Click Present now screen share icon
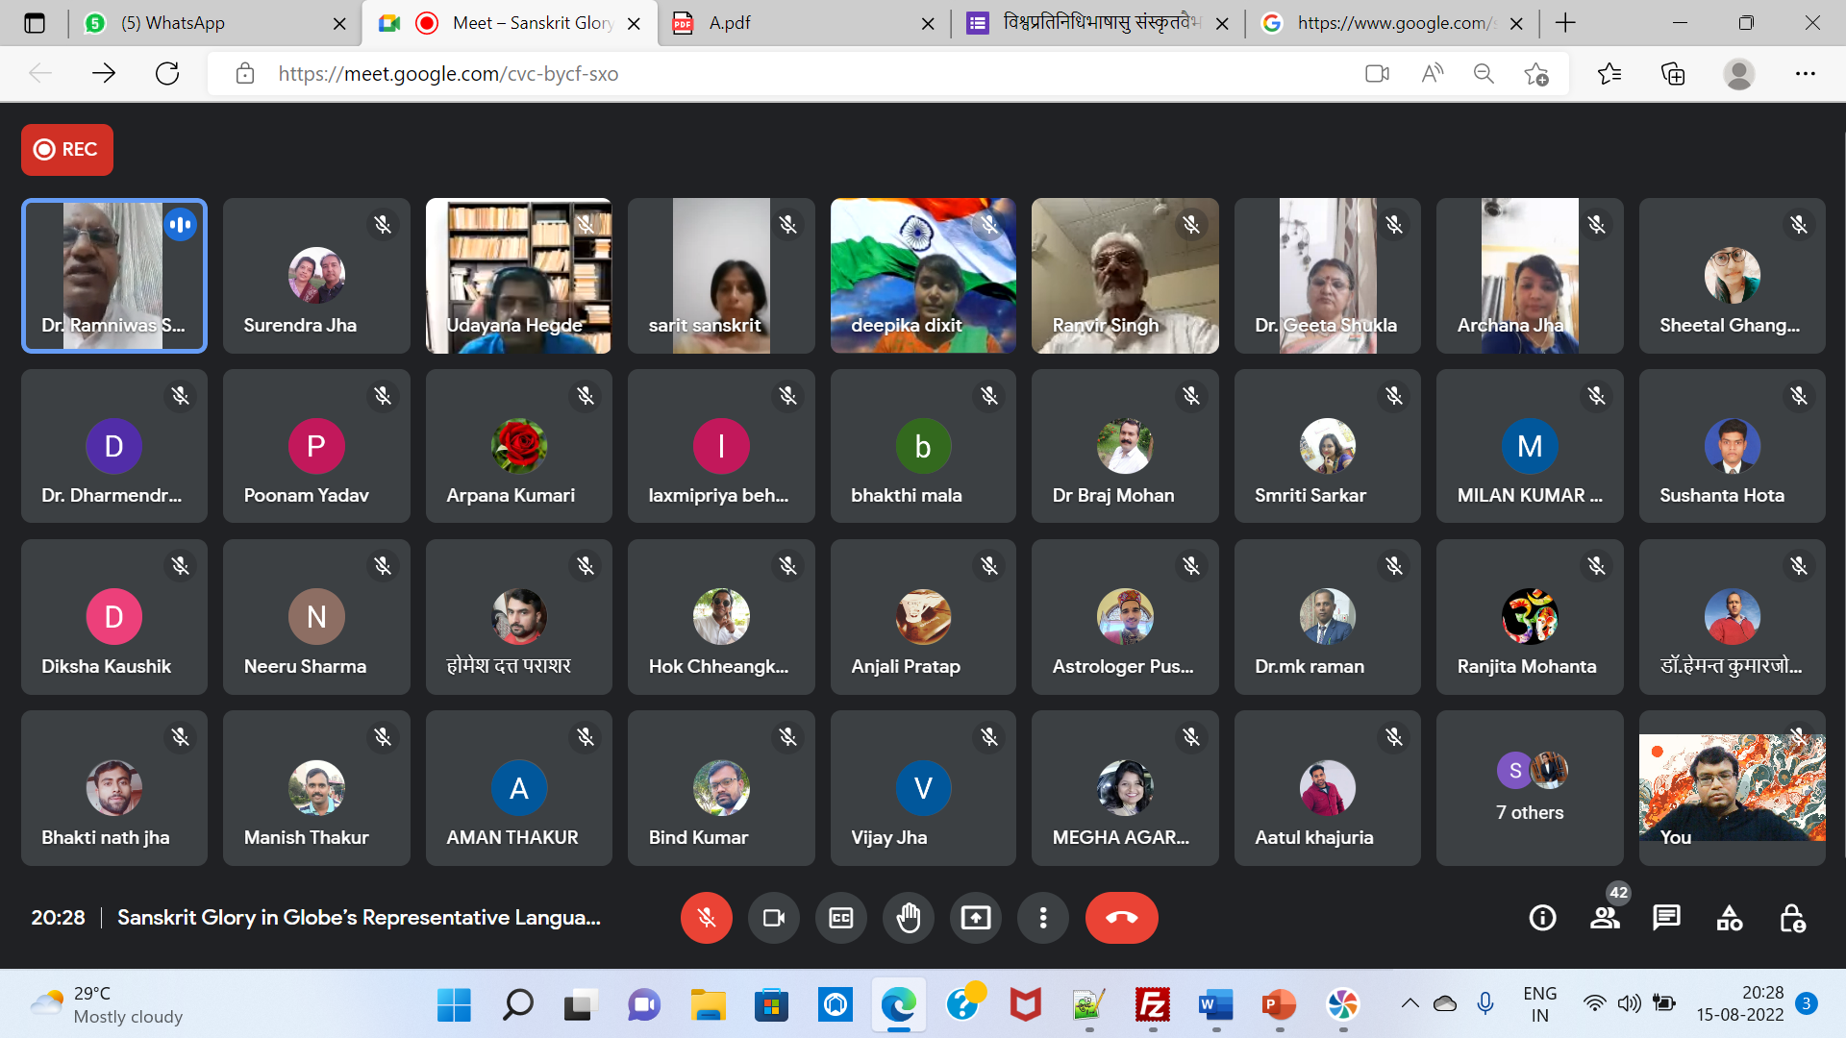 tap(975, 918)
